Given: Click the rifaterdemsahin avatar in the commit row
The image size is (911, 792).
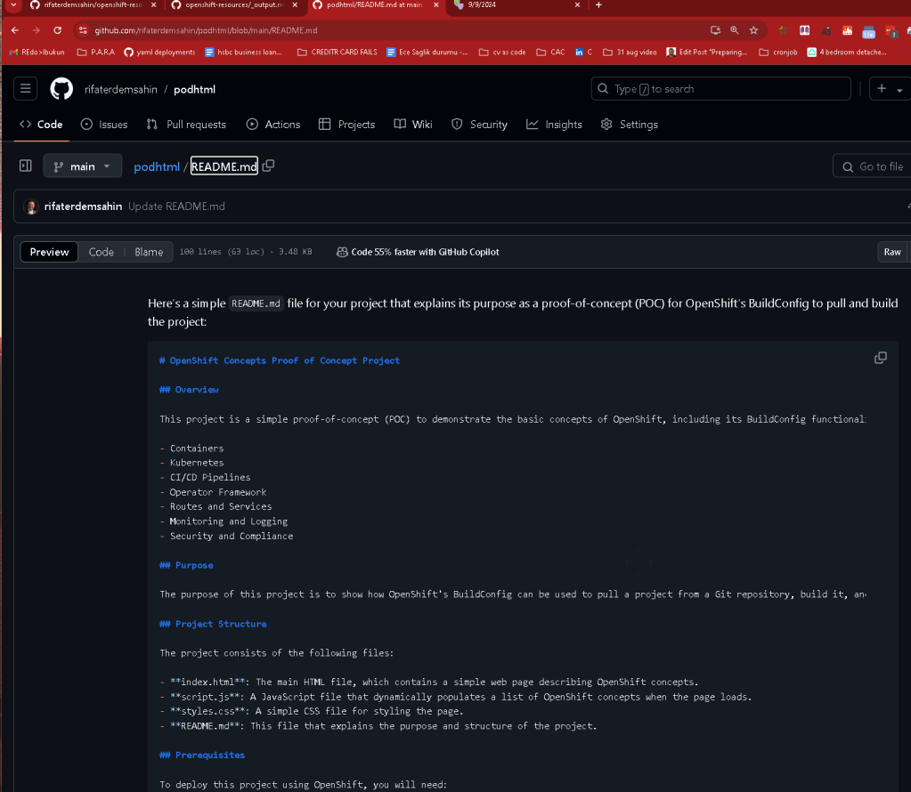Looking at the screenshot, I should click(x=31, y=206).
